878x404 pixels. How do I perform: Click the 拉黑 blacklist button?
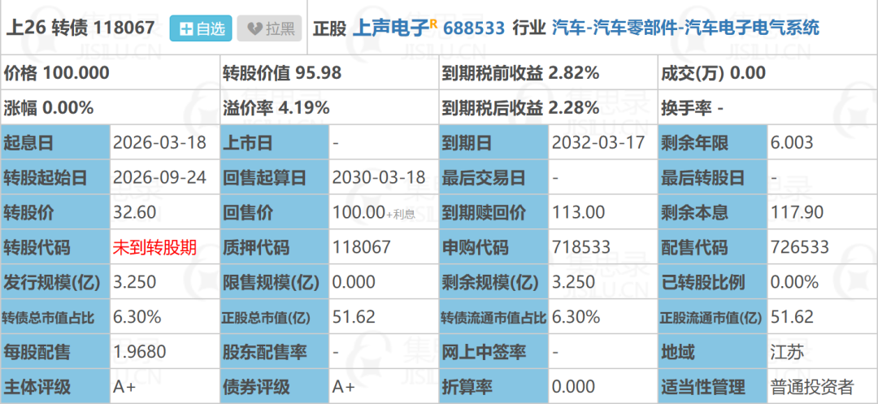269,28
